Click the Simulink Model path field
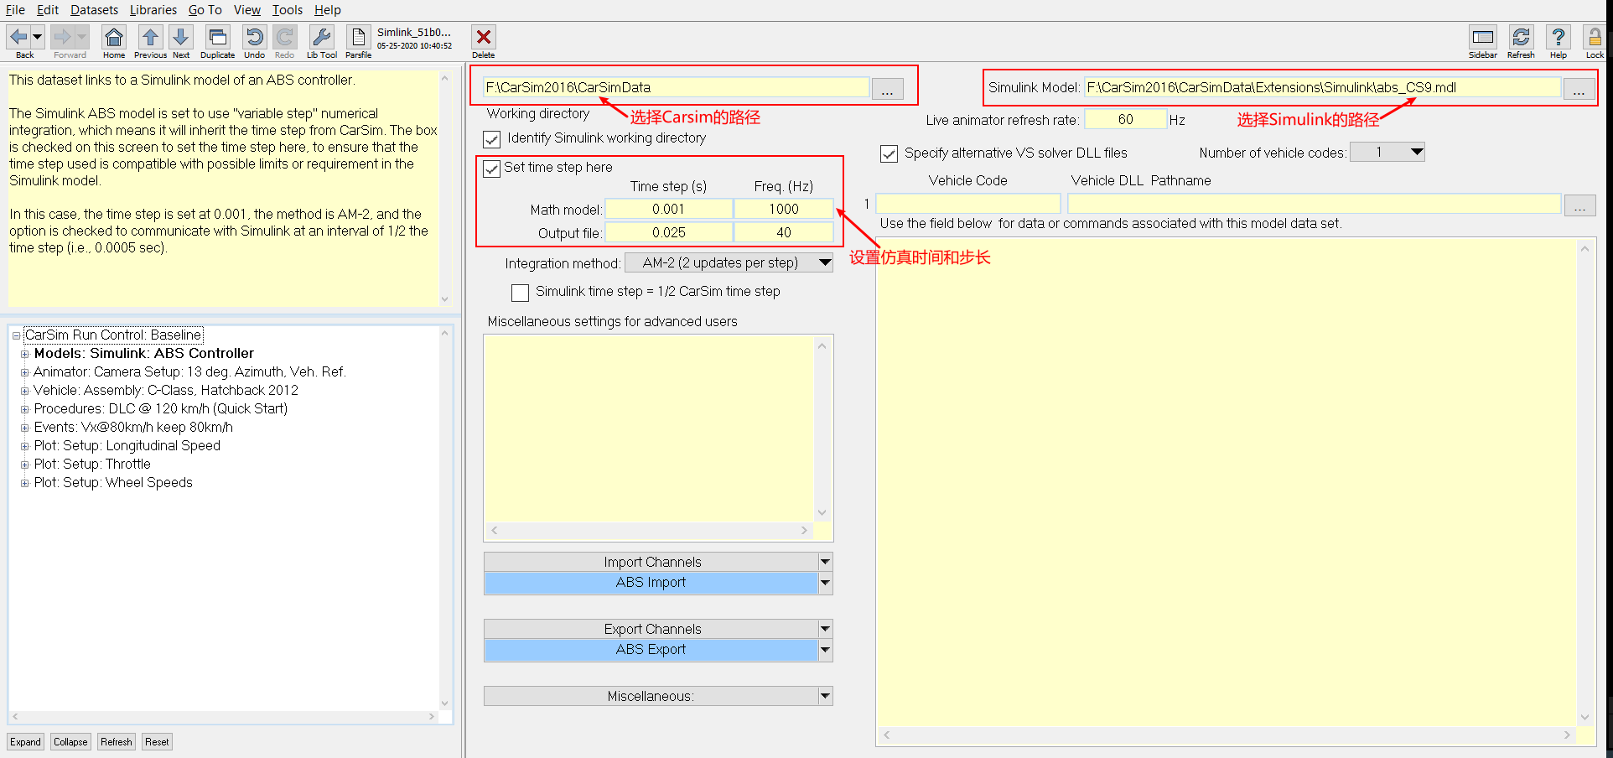Screen dimensions: 1613x758 (x=1322, y=87)
